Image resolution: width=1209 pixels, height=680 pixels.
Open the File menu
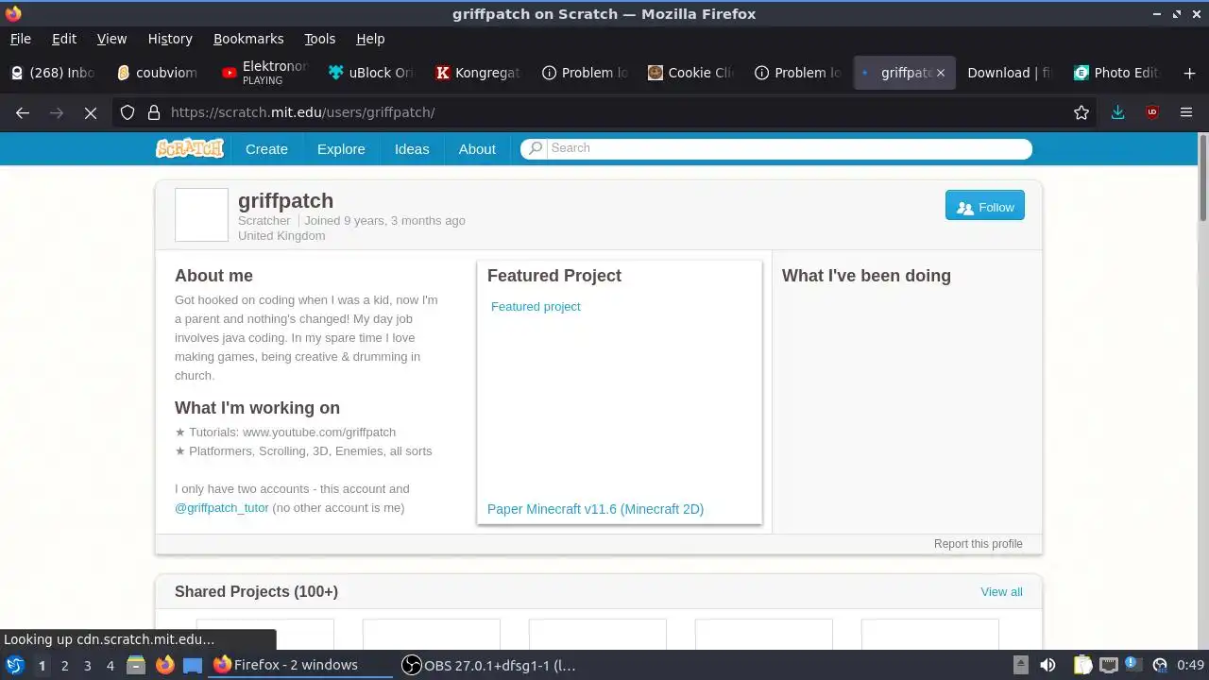[20, 39]
